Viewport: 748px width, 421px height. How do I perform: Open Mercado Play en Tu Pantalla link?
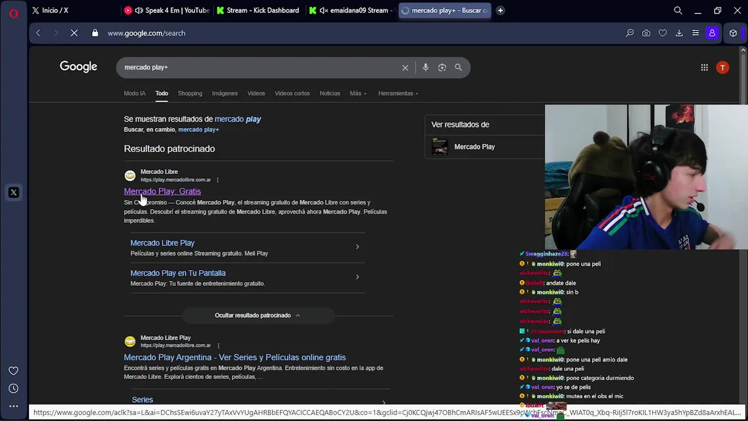click(178, 274)
